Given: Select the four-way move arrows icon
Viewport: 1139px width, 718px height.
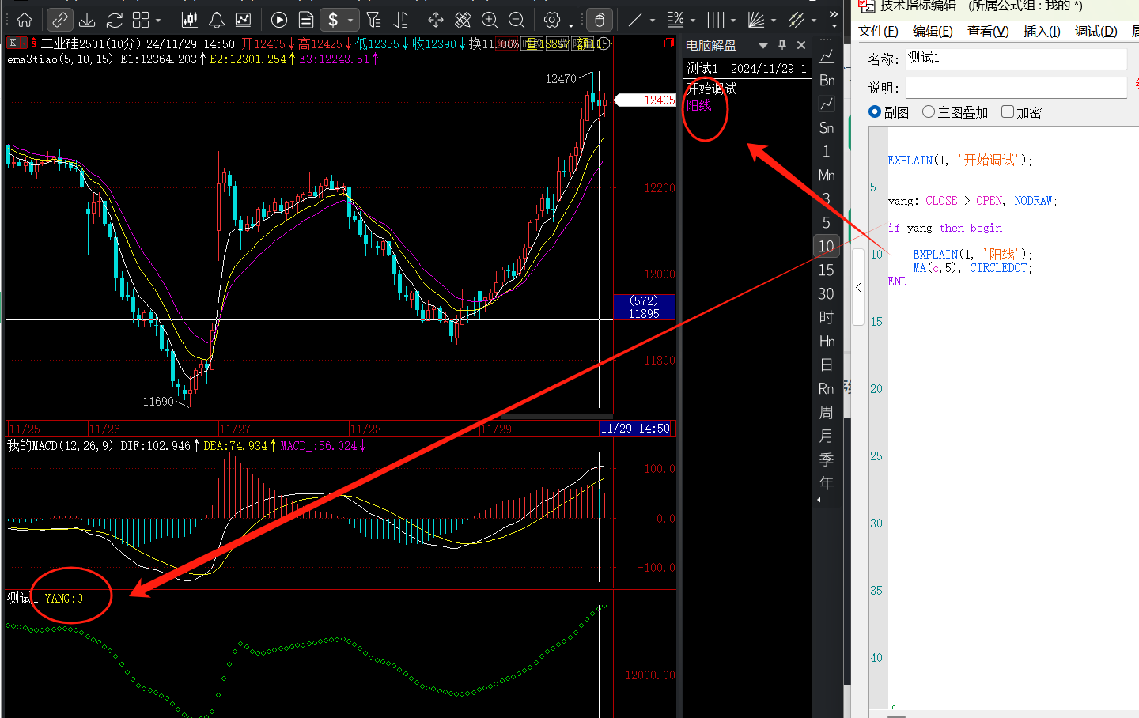Looking at the screenshot, I should [x=436, y=20].
